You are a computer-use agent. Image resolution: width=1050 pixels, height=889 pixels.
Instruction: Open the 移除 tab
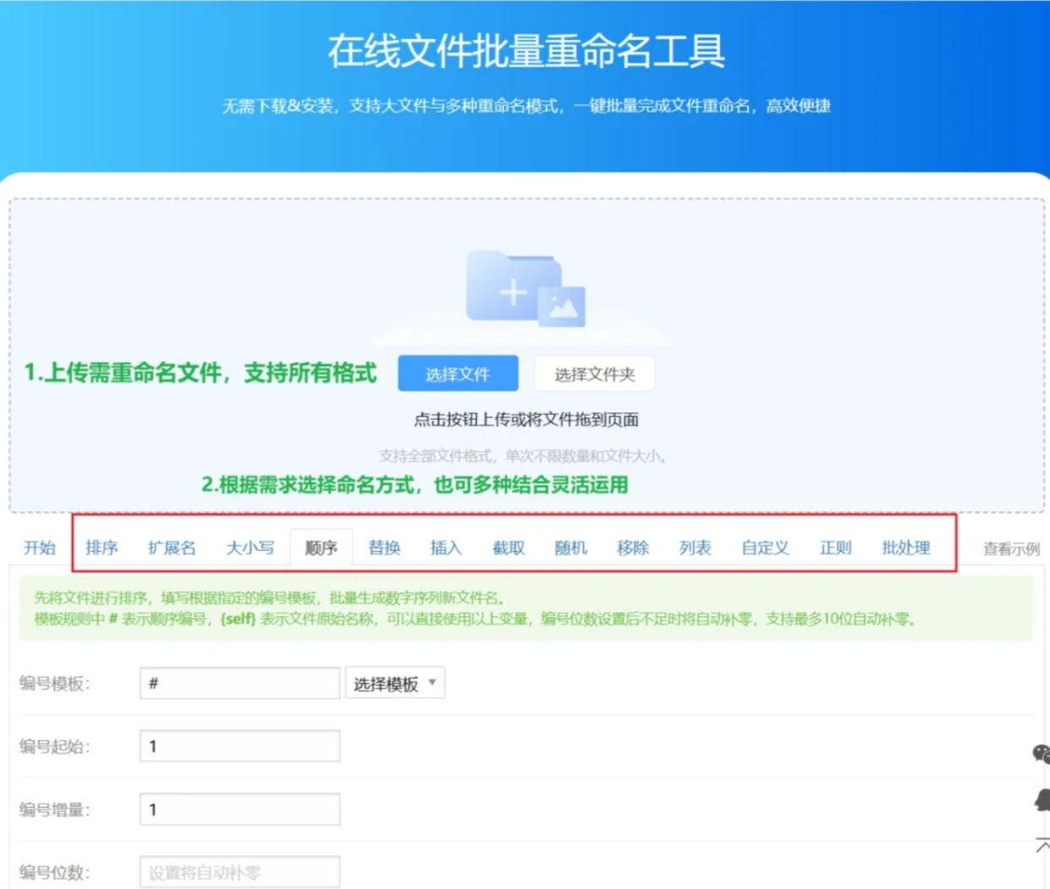632,548
